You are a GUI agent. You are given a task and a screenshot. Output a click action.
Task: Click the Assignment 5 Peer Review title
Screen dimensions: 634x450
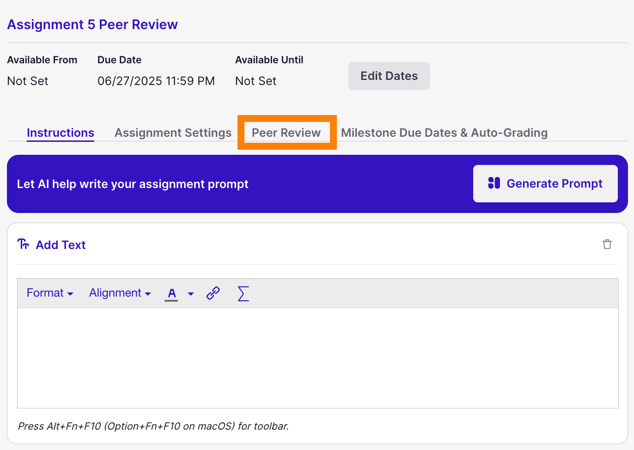tap(92, 24)
